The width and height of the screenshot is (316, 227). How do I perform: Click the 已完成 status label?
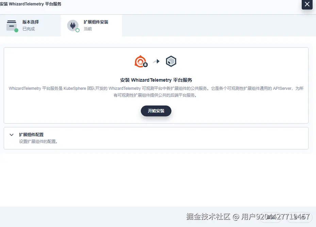coord(29,29)
